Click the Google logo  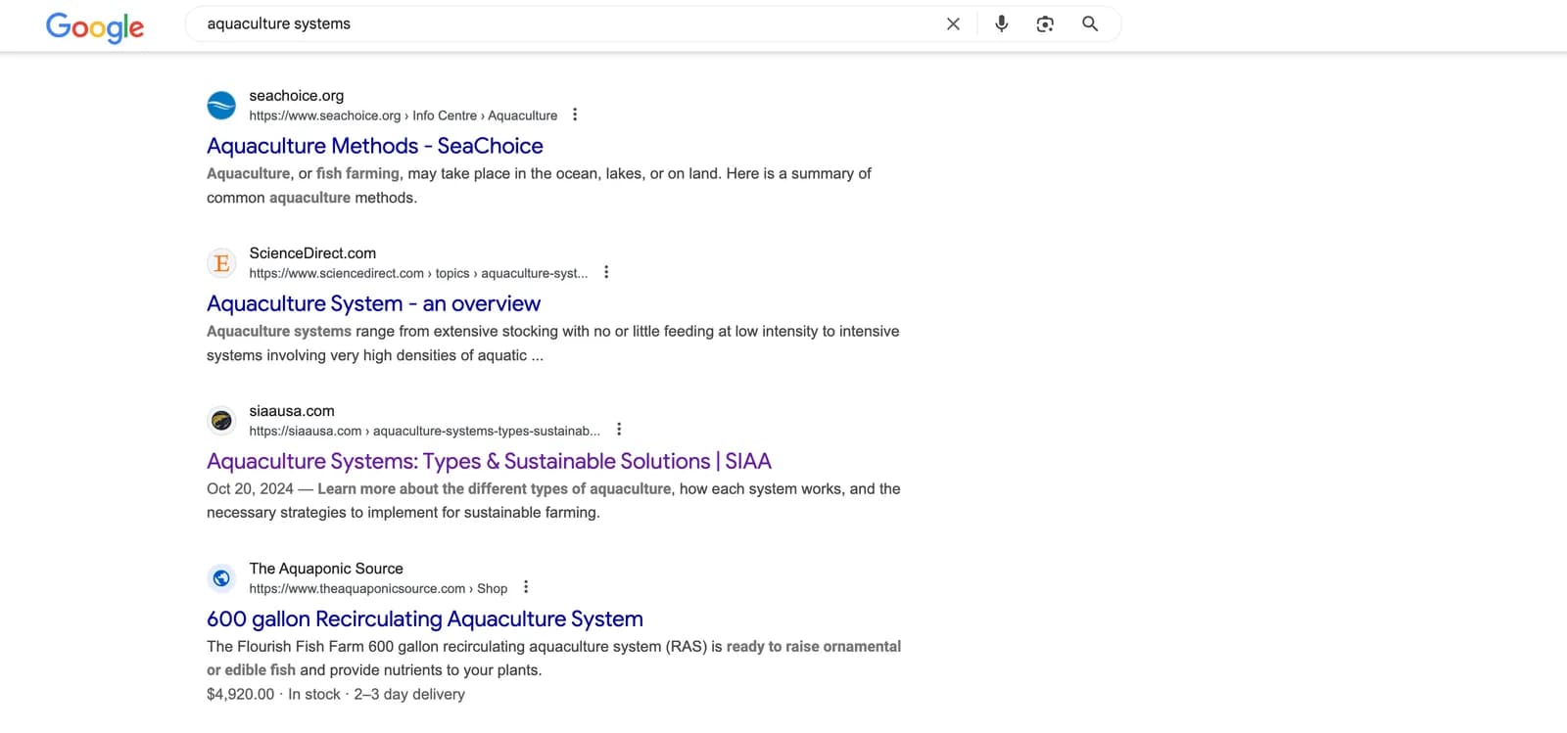click(x=95, y=26)
